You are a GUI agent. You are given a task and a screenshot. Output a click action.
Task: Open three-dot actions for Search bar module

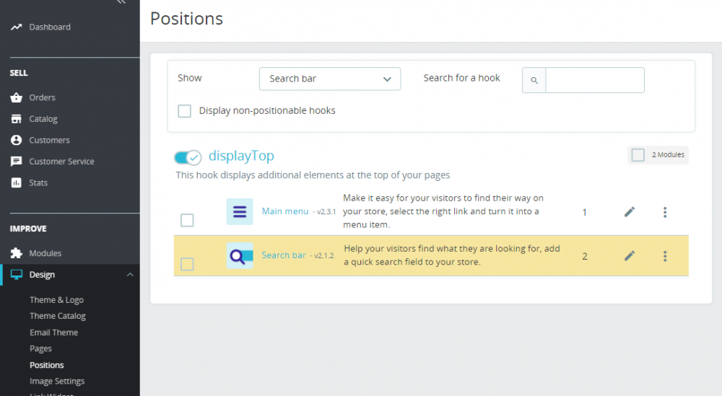(x=665, y=256)
